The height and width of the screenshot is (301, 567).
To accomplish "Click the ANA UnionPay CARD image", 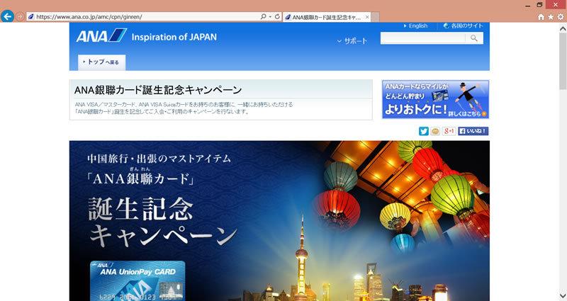I will 137,280.
